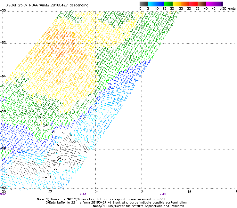Screen dimensions: 237x208
Task: Click the '10' label under the color bar
Action: [157, 8]
